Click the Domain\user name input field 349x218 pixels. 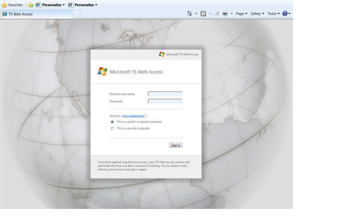tap(165, 94)
